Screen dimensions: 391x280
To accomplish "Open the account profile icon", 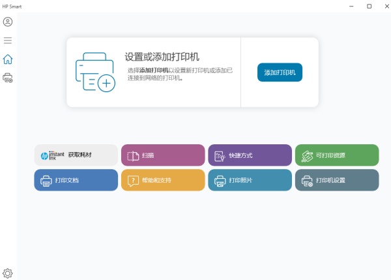I will 8,22.
